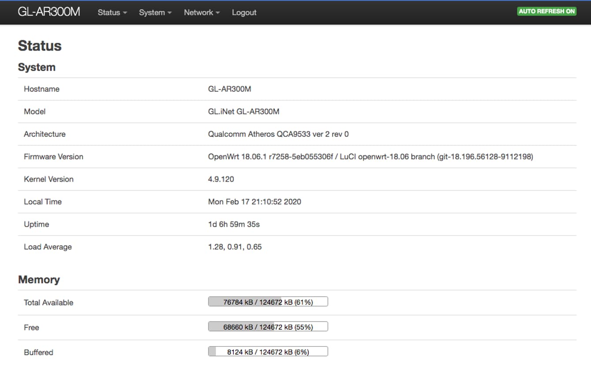
Task: Click the Status page heading
Action: pos(40,46)
